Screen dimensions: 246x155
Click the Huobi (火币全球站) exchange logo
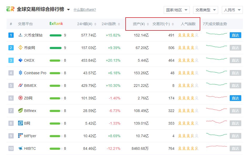click(x=20, y=35)
